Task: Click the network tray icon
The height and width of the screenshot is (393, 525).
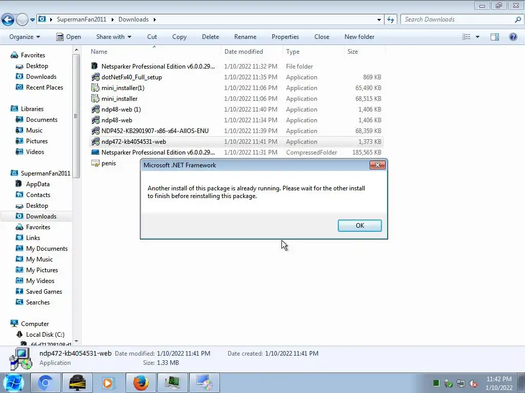Action: pos(461,384)
